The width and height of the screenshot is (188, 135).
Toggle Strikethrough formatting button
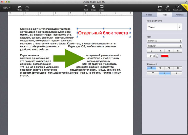178,51
